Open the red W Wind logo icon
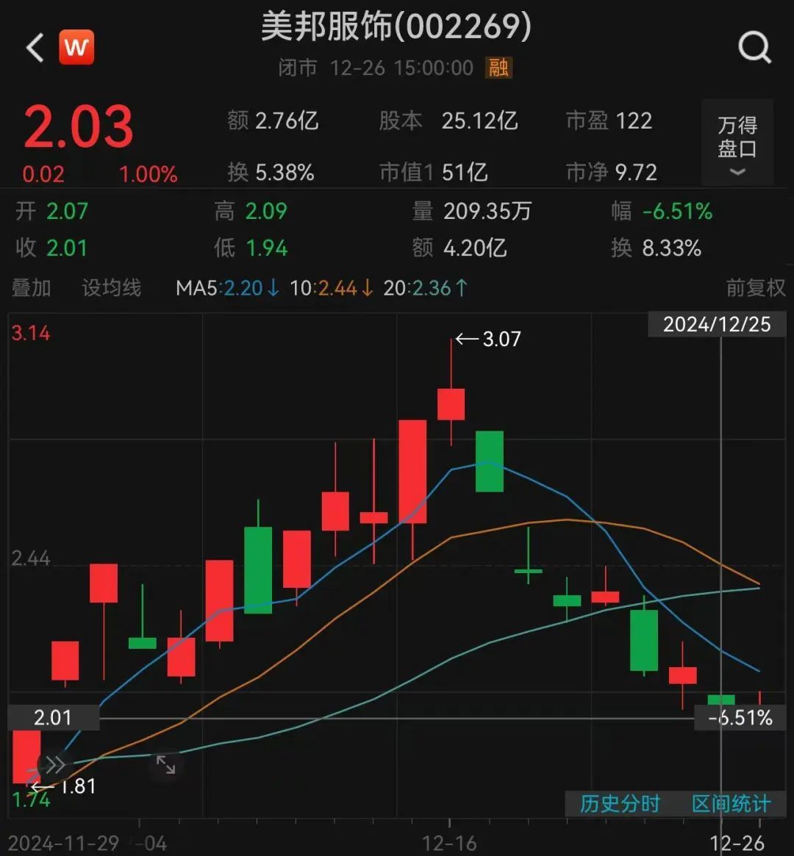This screenshot has width=794, height=856. 76,48
